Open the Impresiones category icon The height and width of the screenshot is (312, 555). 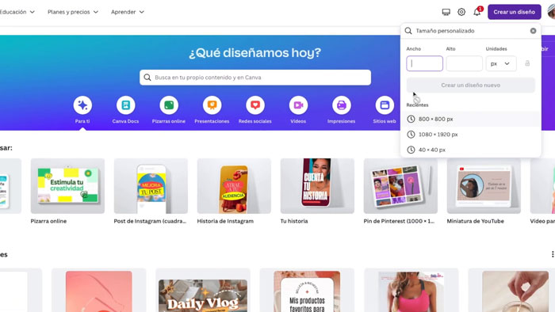tap(342, 105)
